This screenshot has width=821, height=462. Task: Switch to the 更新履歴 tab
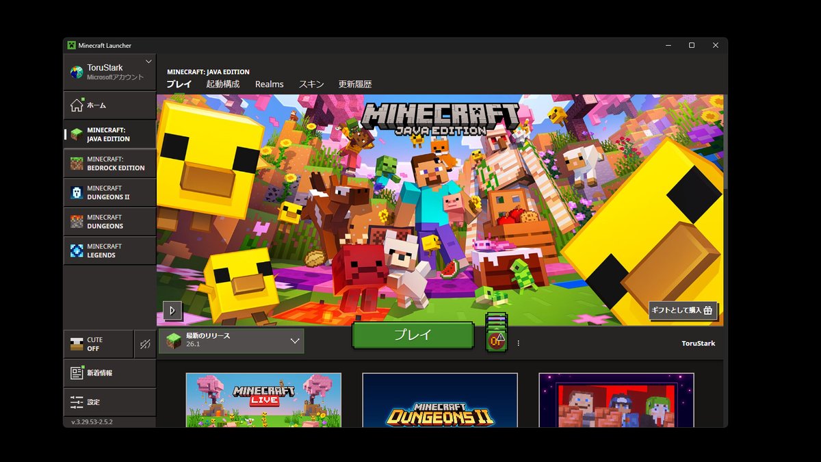click(x=355, y=84)
